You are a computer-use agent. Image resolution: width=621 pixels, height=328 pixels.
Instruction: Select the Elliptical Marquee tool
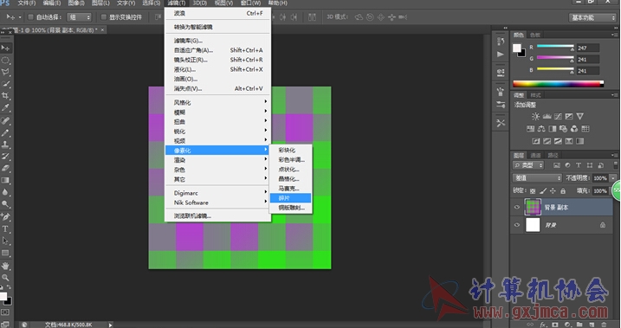pos(5,60)
